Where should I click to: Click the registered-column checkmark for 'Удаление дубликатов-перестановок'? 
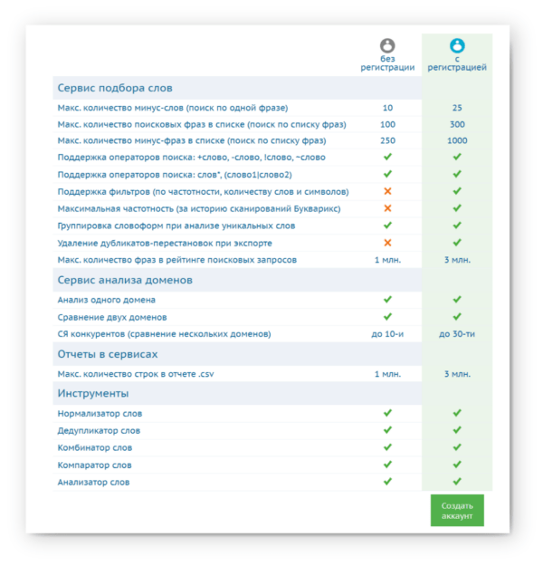pyautogui.click(x=457, y=242)
